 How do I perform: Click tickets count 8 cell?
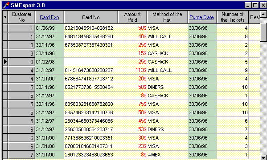point(232,36)
